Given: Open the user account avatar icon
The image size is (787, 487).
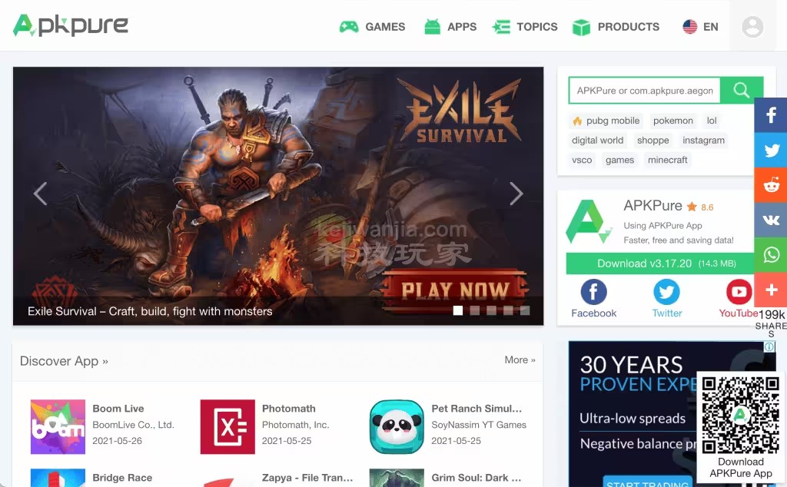Looking at the screenshot, I should (x=752, y=27).
